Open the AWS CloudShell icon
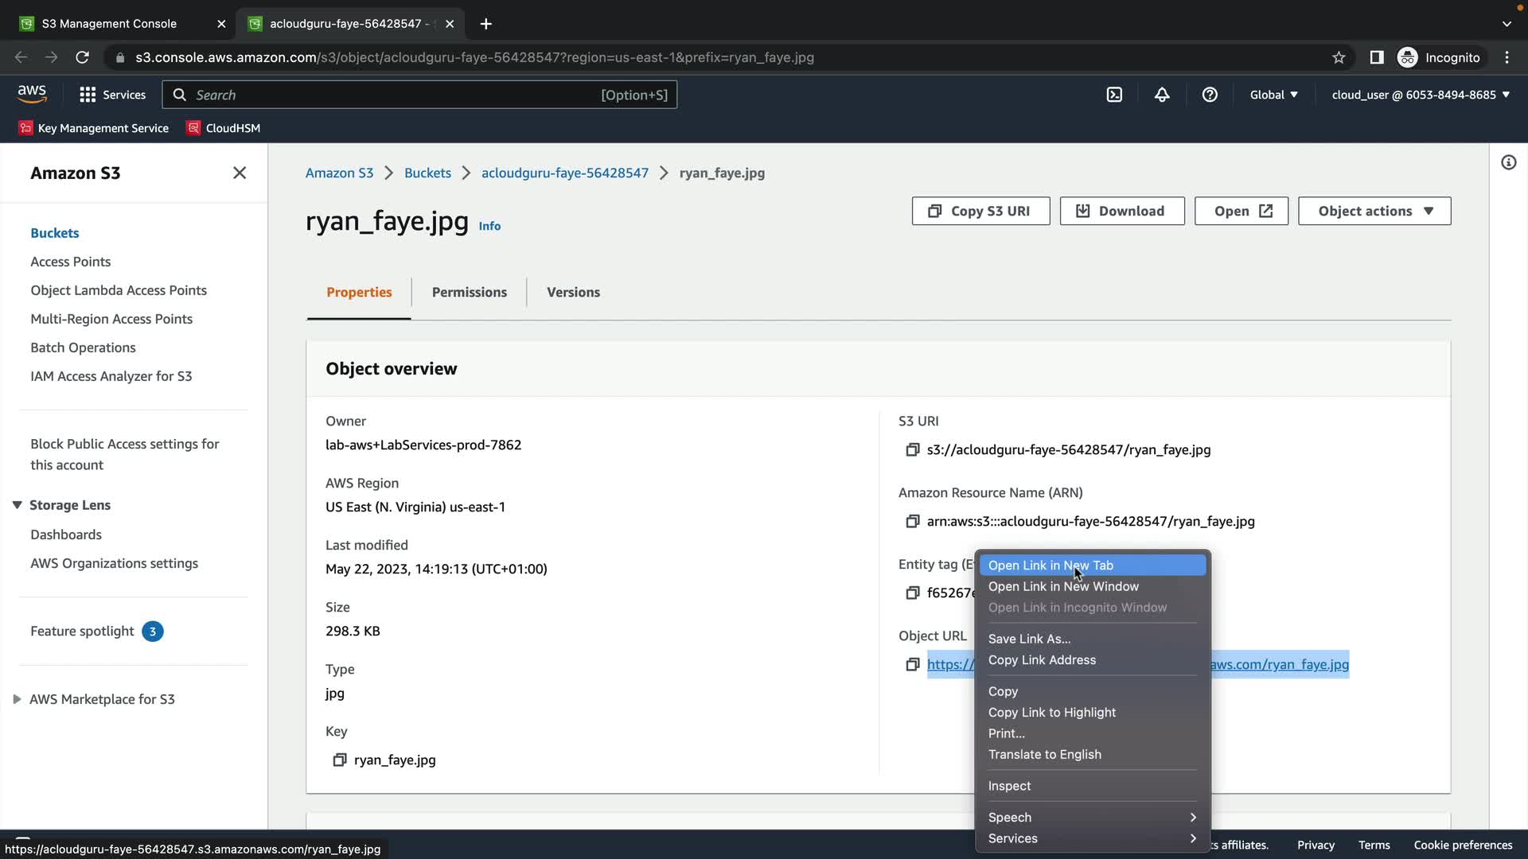Screen dimensions: 1528x859 [x=1114, y=95]
